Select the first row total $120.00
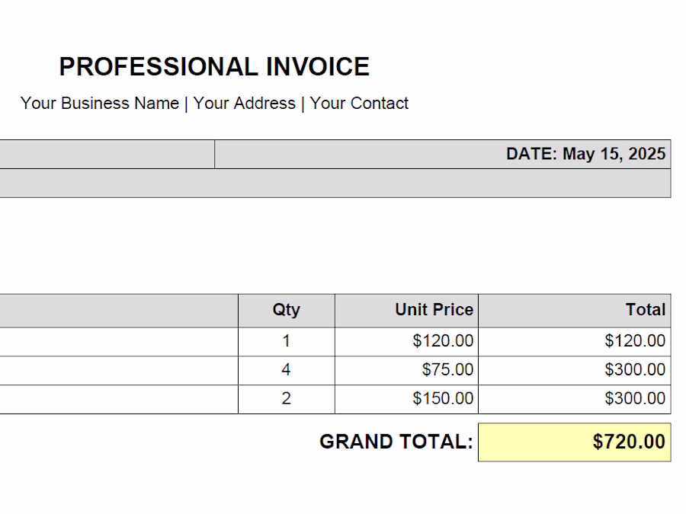 point(575,341)
